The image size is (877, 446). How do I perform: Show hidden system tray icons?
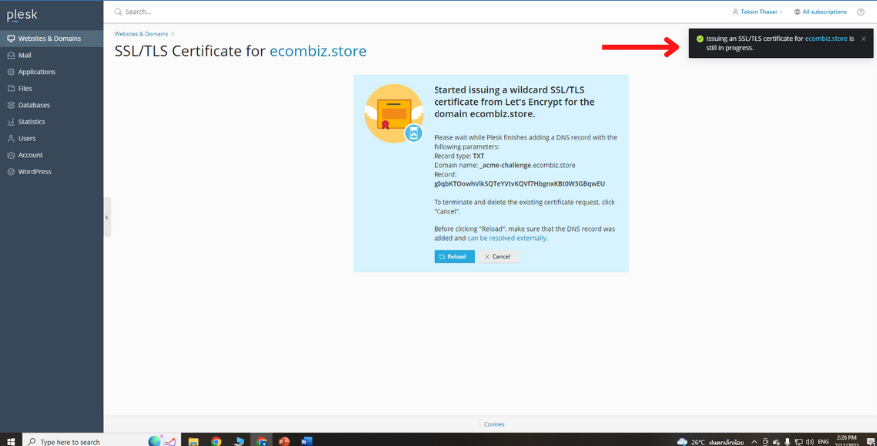pos(754,442)
